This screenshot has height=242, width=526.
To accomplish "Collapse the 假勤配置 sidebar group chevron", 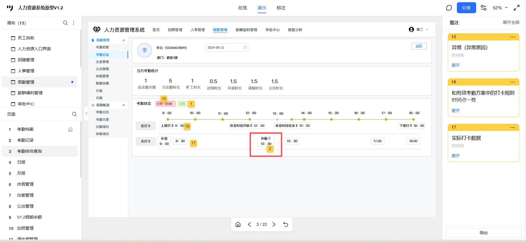I will pos(124,105).
